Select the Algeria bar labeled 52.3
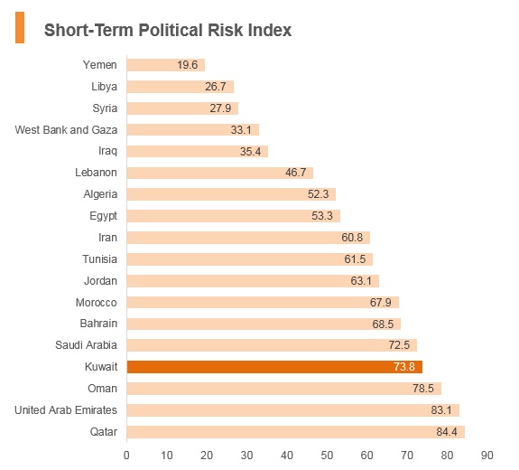The width and height of the screenshot is (519, 470). (x=231, y=194)
